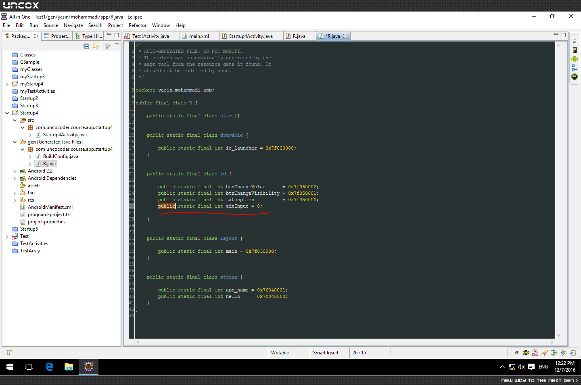Open Task View on taskbar

pos(29,367)
